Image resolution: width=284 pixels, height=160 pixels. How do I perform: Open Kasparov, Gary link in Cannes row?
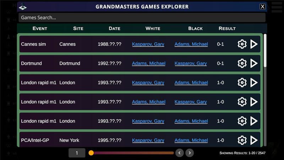[x=148, y=44]
